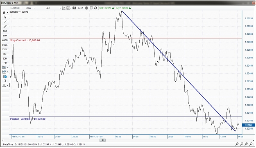The image size is (256, 148).
Task: Select the text annotation A tool
Action: coord(5,81)
